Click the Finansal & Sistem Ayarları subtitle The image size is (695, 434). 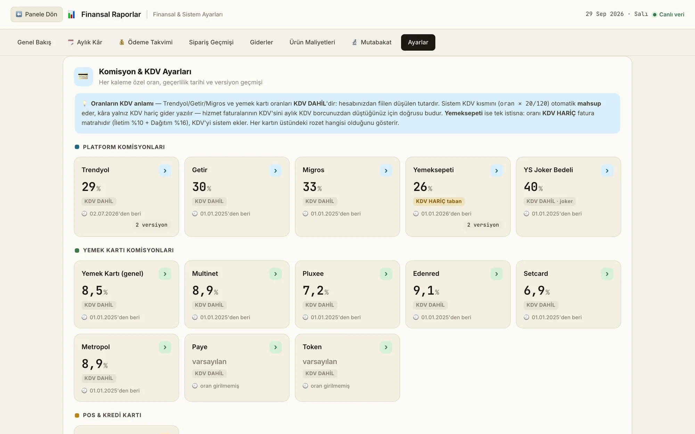coord(188,15)
